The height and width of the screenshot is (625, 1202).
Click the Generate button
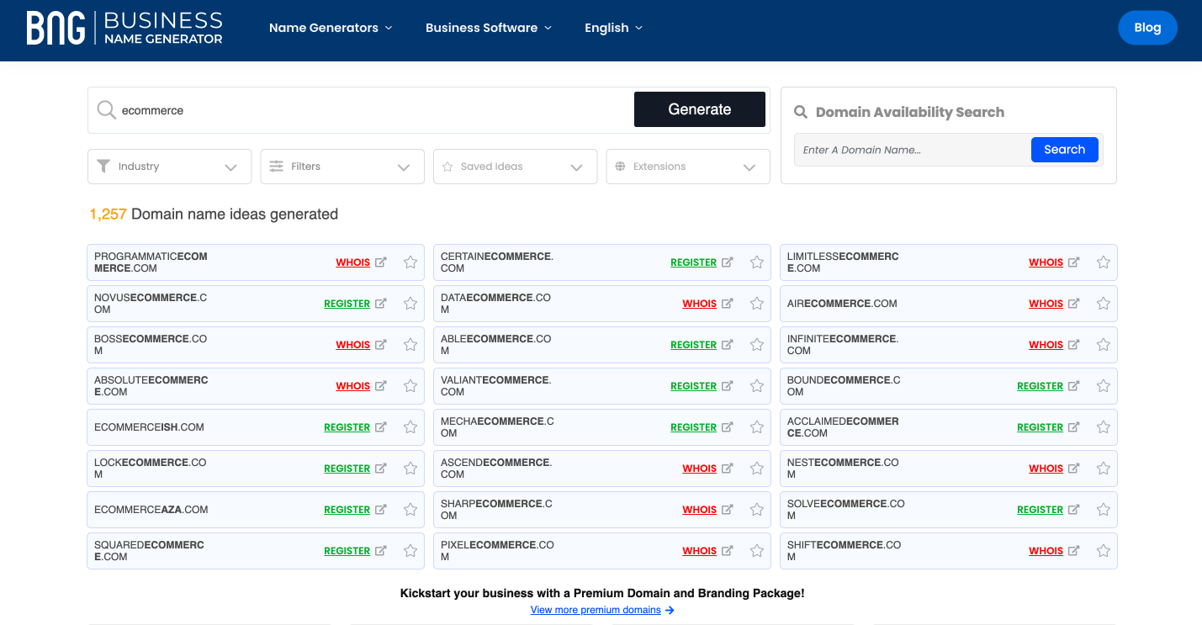[699, 109]
